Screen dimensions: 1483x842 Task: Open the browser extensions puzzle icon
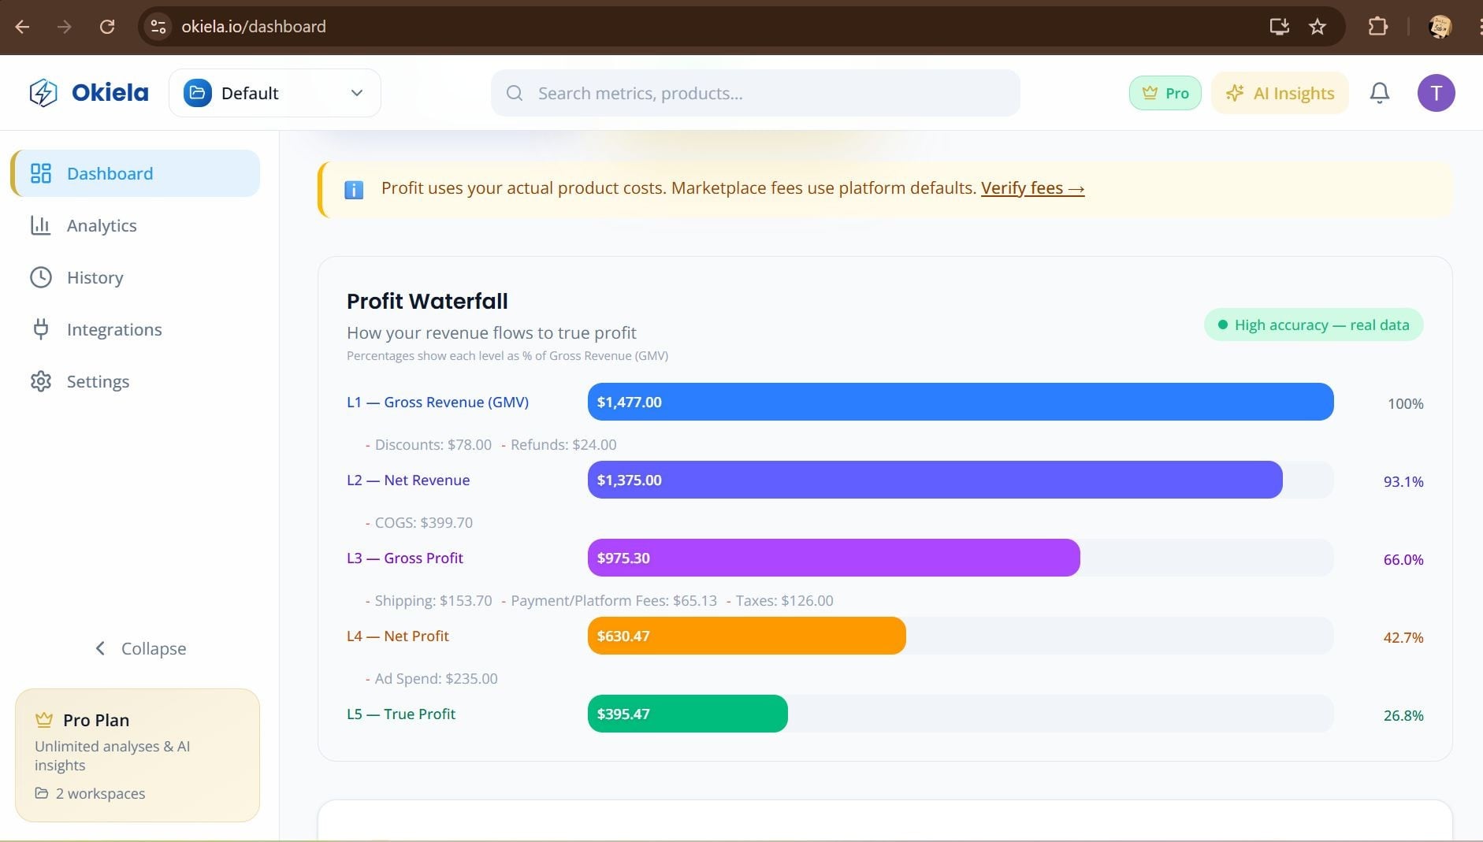(x=1377, y=27)
